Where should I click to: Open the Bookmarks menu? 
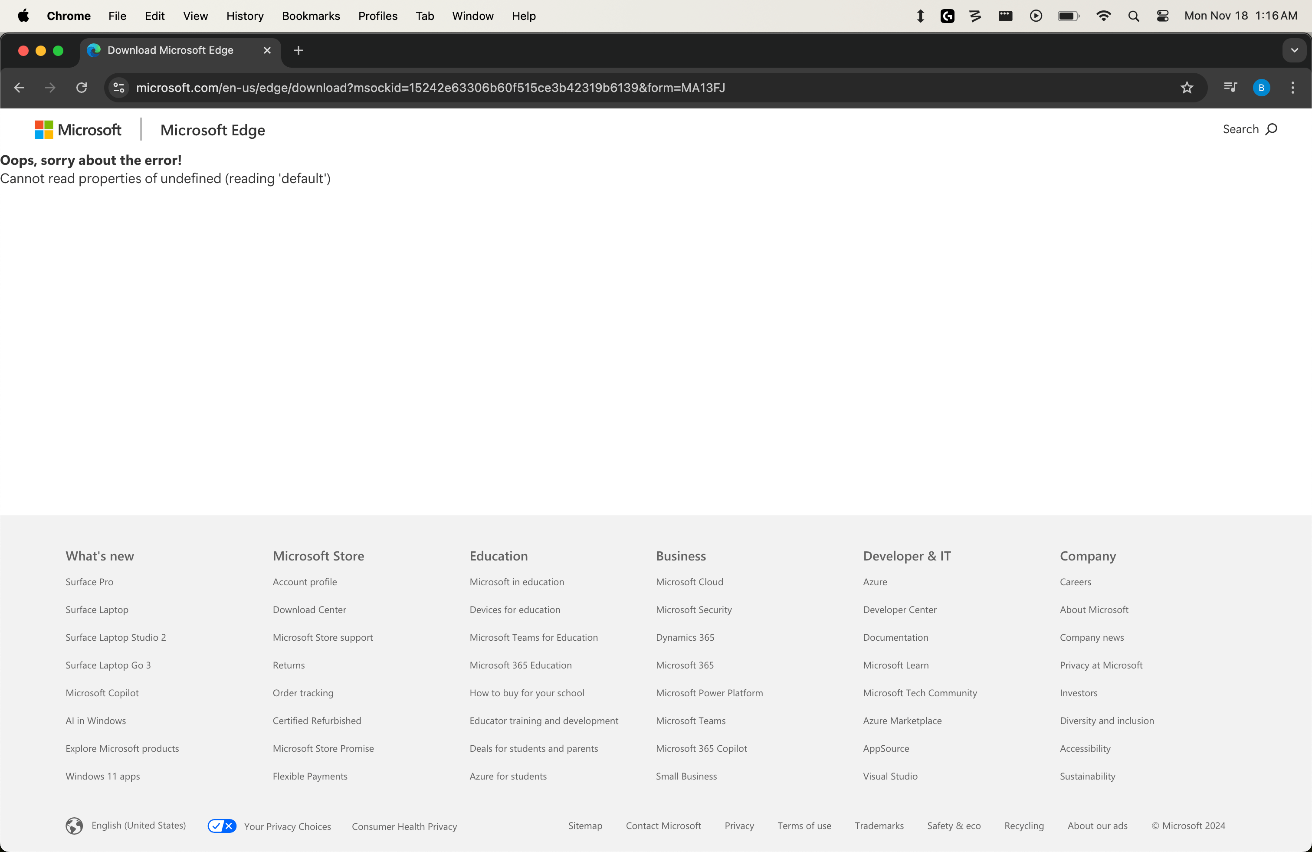click(310, 16)
